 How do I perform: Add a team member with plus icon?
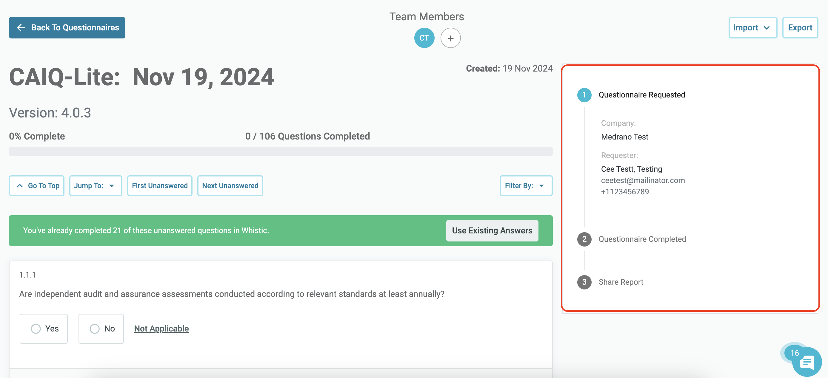(450, 38)
